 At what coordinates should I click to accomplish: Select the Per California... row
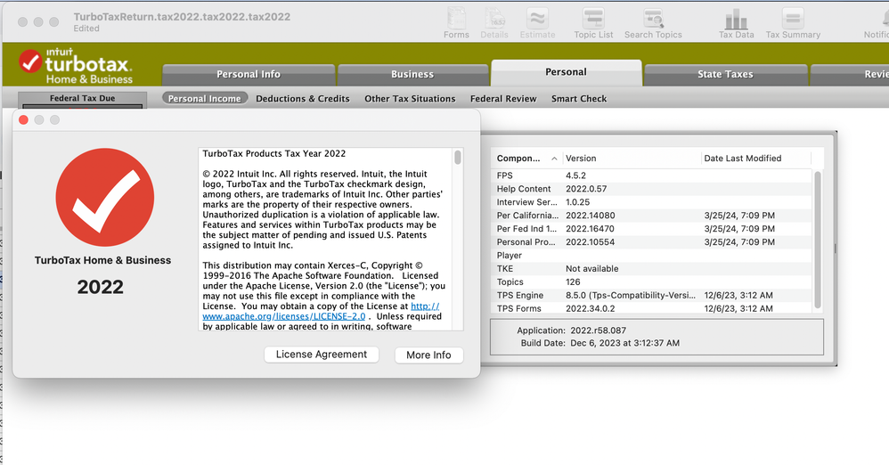(652, 216)
